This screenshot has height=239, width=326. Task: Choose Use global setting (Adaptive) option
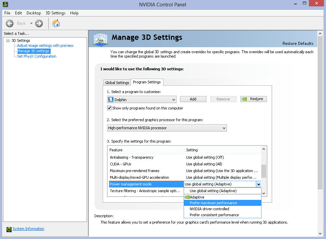(223, 191)
